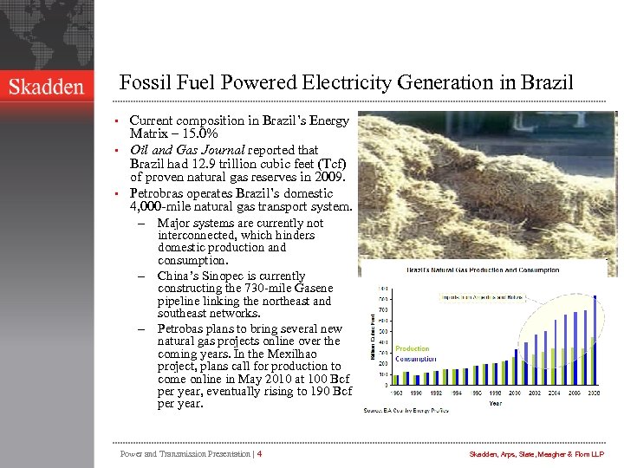Click the 'Year' axis label on chart
Viewport: 624px width, 468px height.
tap(496, 404)
